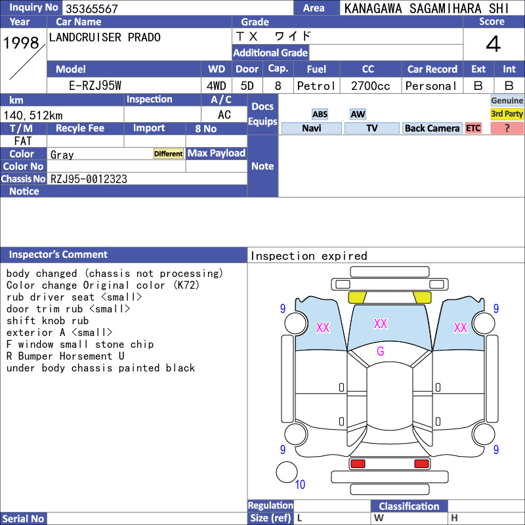Click the Serial No label
This screenshot has width=525, height=525.
23,518
